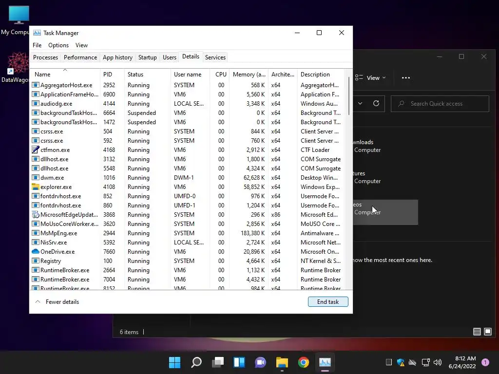Switch to the Processes tab

(45, 57)
